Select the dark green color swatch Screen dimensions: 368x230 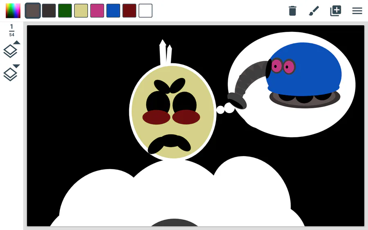coord(65,11)
